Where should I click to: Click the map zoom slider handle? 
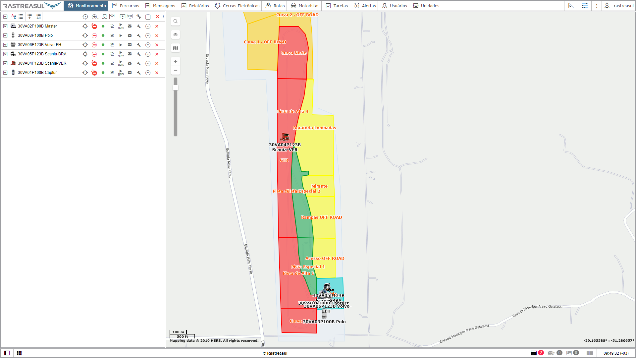(x=176, y=88)
